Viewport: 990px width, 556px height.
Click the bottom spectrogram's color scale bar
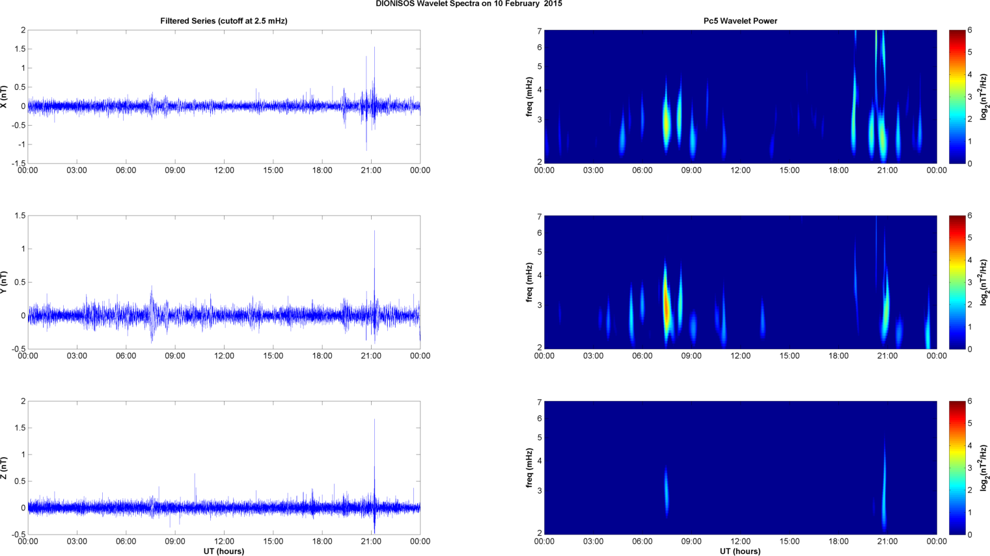click(957, 467)
